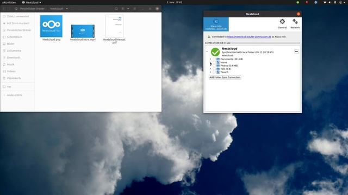Expand the Documents folder in sync tree
Viewport: 348px width, 195px height.
[210, 59]
